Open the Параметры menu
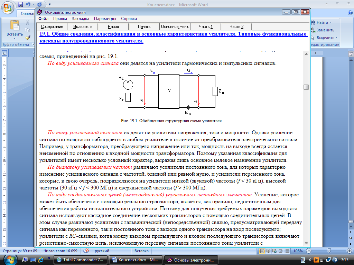This screenshot has width=354, height=265. click(105, 19)
